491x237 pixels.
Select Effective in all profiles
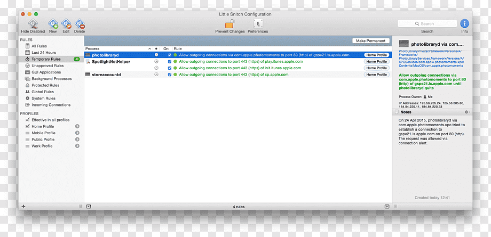tap(51, 120)
